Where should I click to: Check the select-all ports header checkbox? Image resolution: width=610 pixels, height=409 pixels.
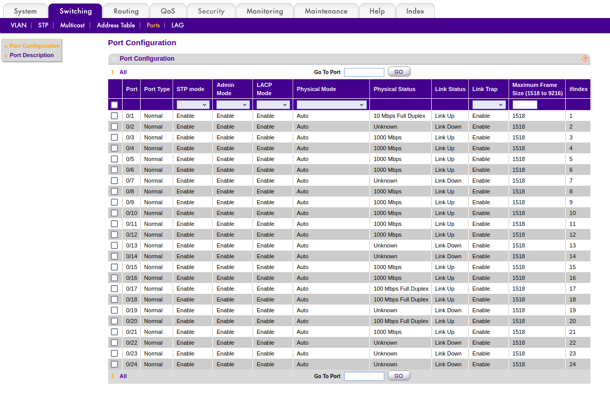click(114, 105)
